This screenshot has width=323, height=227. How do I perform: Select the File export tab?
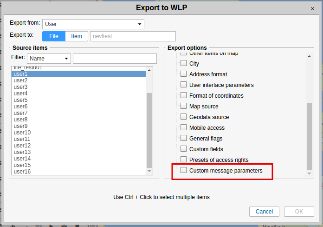pyautogui.click(x=54, y=36)
